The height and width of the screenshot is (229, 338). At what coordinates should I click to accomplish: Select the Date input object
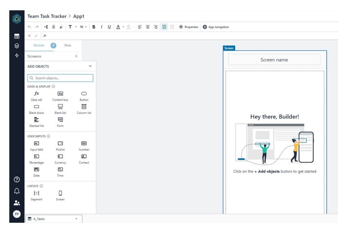coord(37,172)
